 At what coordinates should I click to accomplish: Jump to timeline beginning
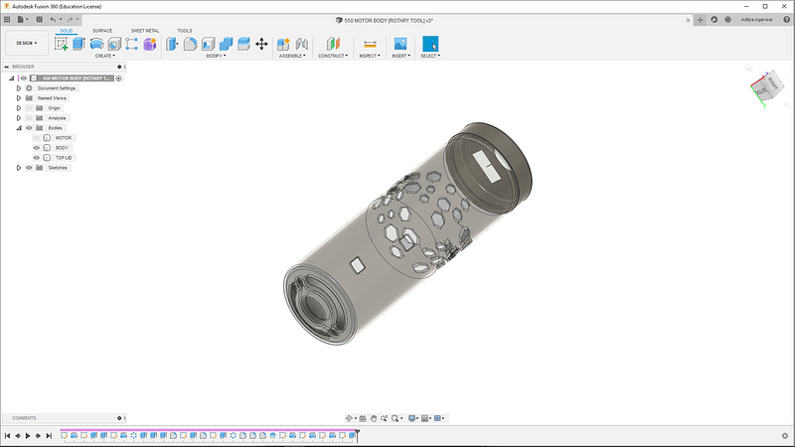[x=8, y=436]
